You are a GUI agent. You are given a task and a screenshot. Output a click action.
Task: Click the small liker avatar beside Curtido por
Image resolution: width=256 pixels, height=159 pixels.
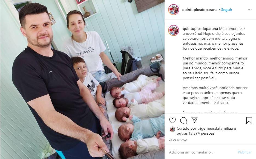tap(172, 129)
